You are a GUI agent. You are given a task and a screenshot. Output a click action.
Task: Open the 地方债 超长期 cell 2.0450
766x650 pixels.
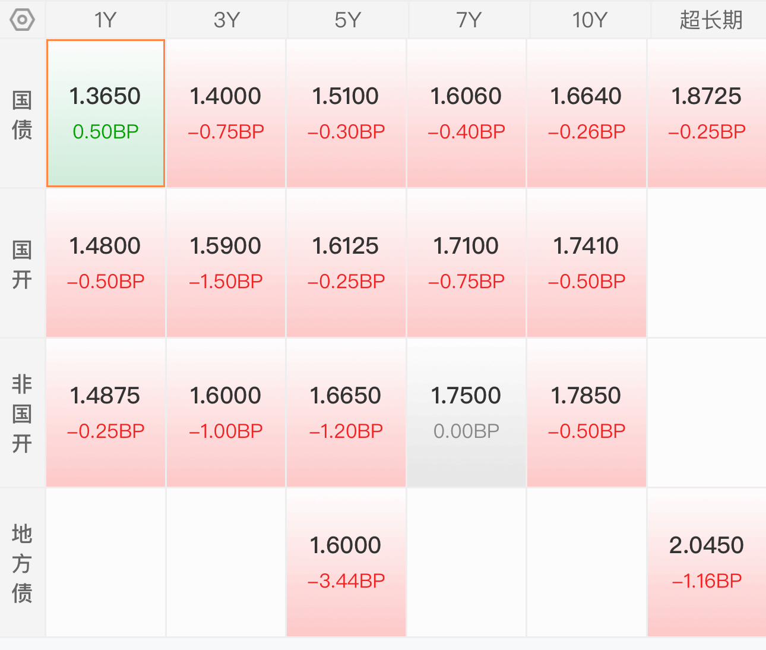(x=707, y=563)
